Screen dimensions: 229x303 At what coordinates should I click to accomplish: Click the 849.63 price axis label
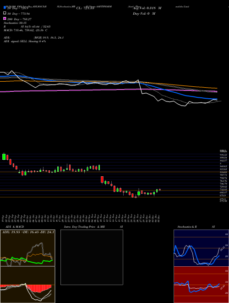224,166
